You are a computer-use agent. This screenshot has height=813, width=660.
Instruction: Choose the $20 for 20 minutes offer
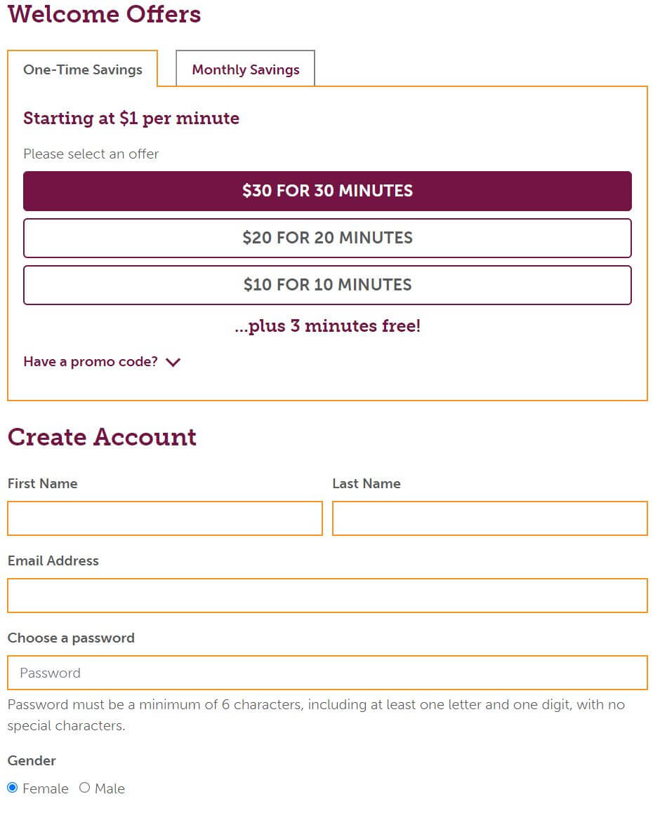[x=327, y=238]
